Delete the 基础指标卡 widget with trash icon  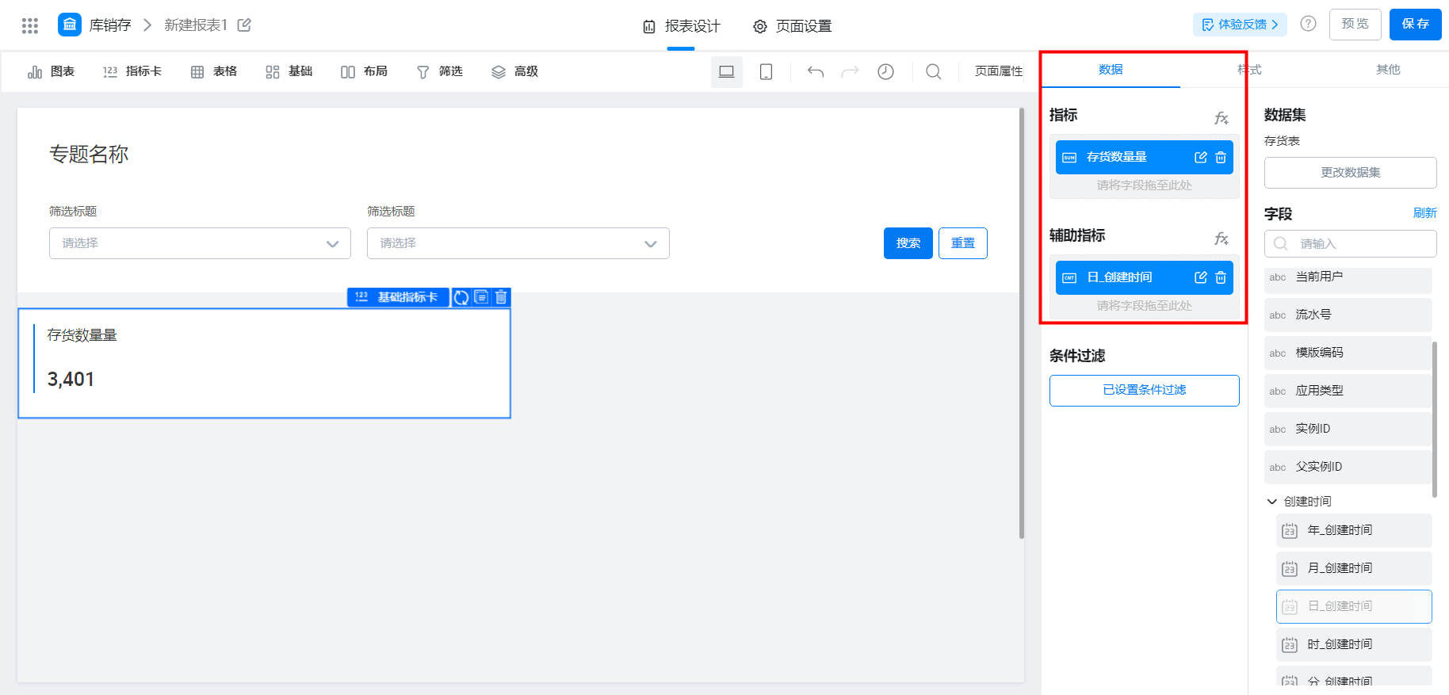(x=501, y=297)
